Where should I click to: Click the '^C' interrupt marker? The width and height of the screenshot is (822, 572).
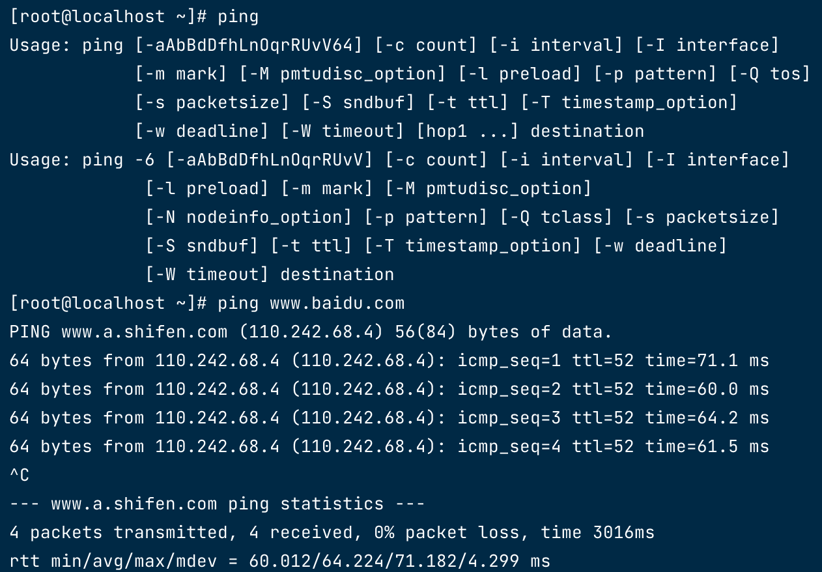[20, 476]
